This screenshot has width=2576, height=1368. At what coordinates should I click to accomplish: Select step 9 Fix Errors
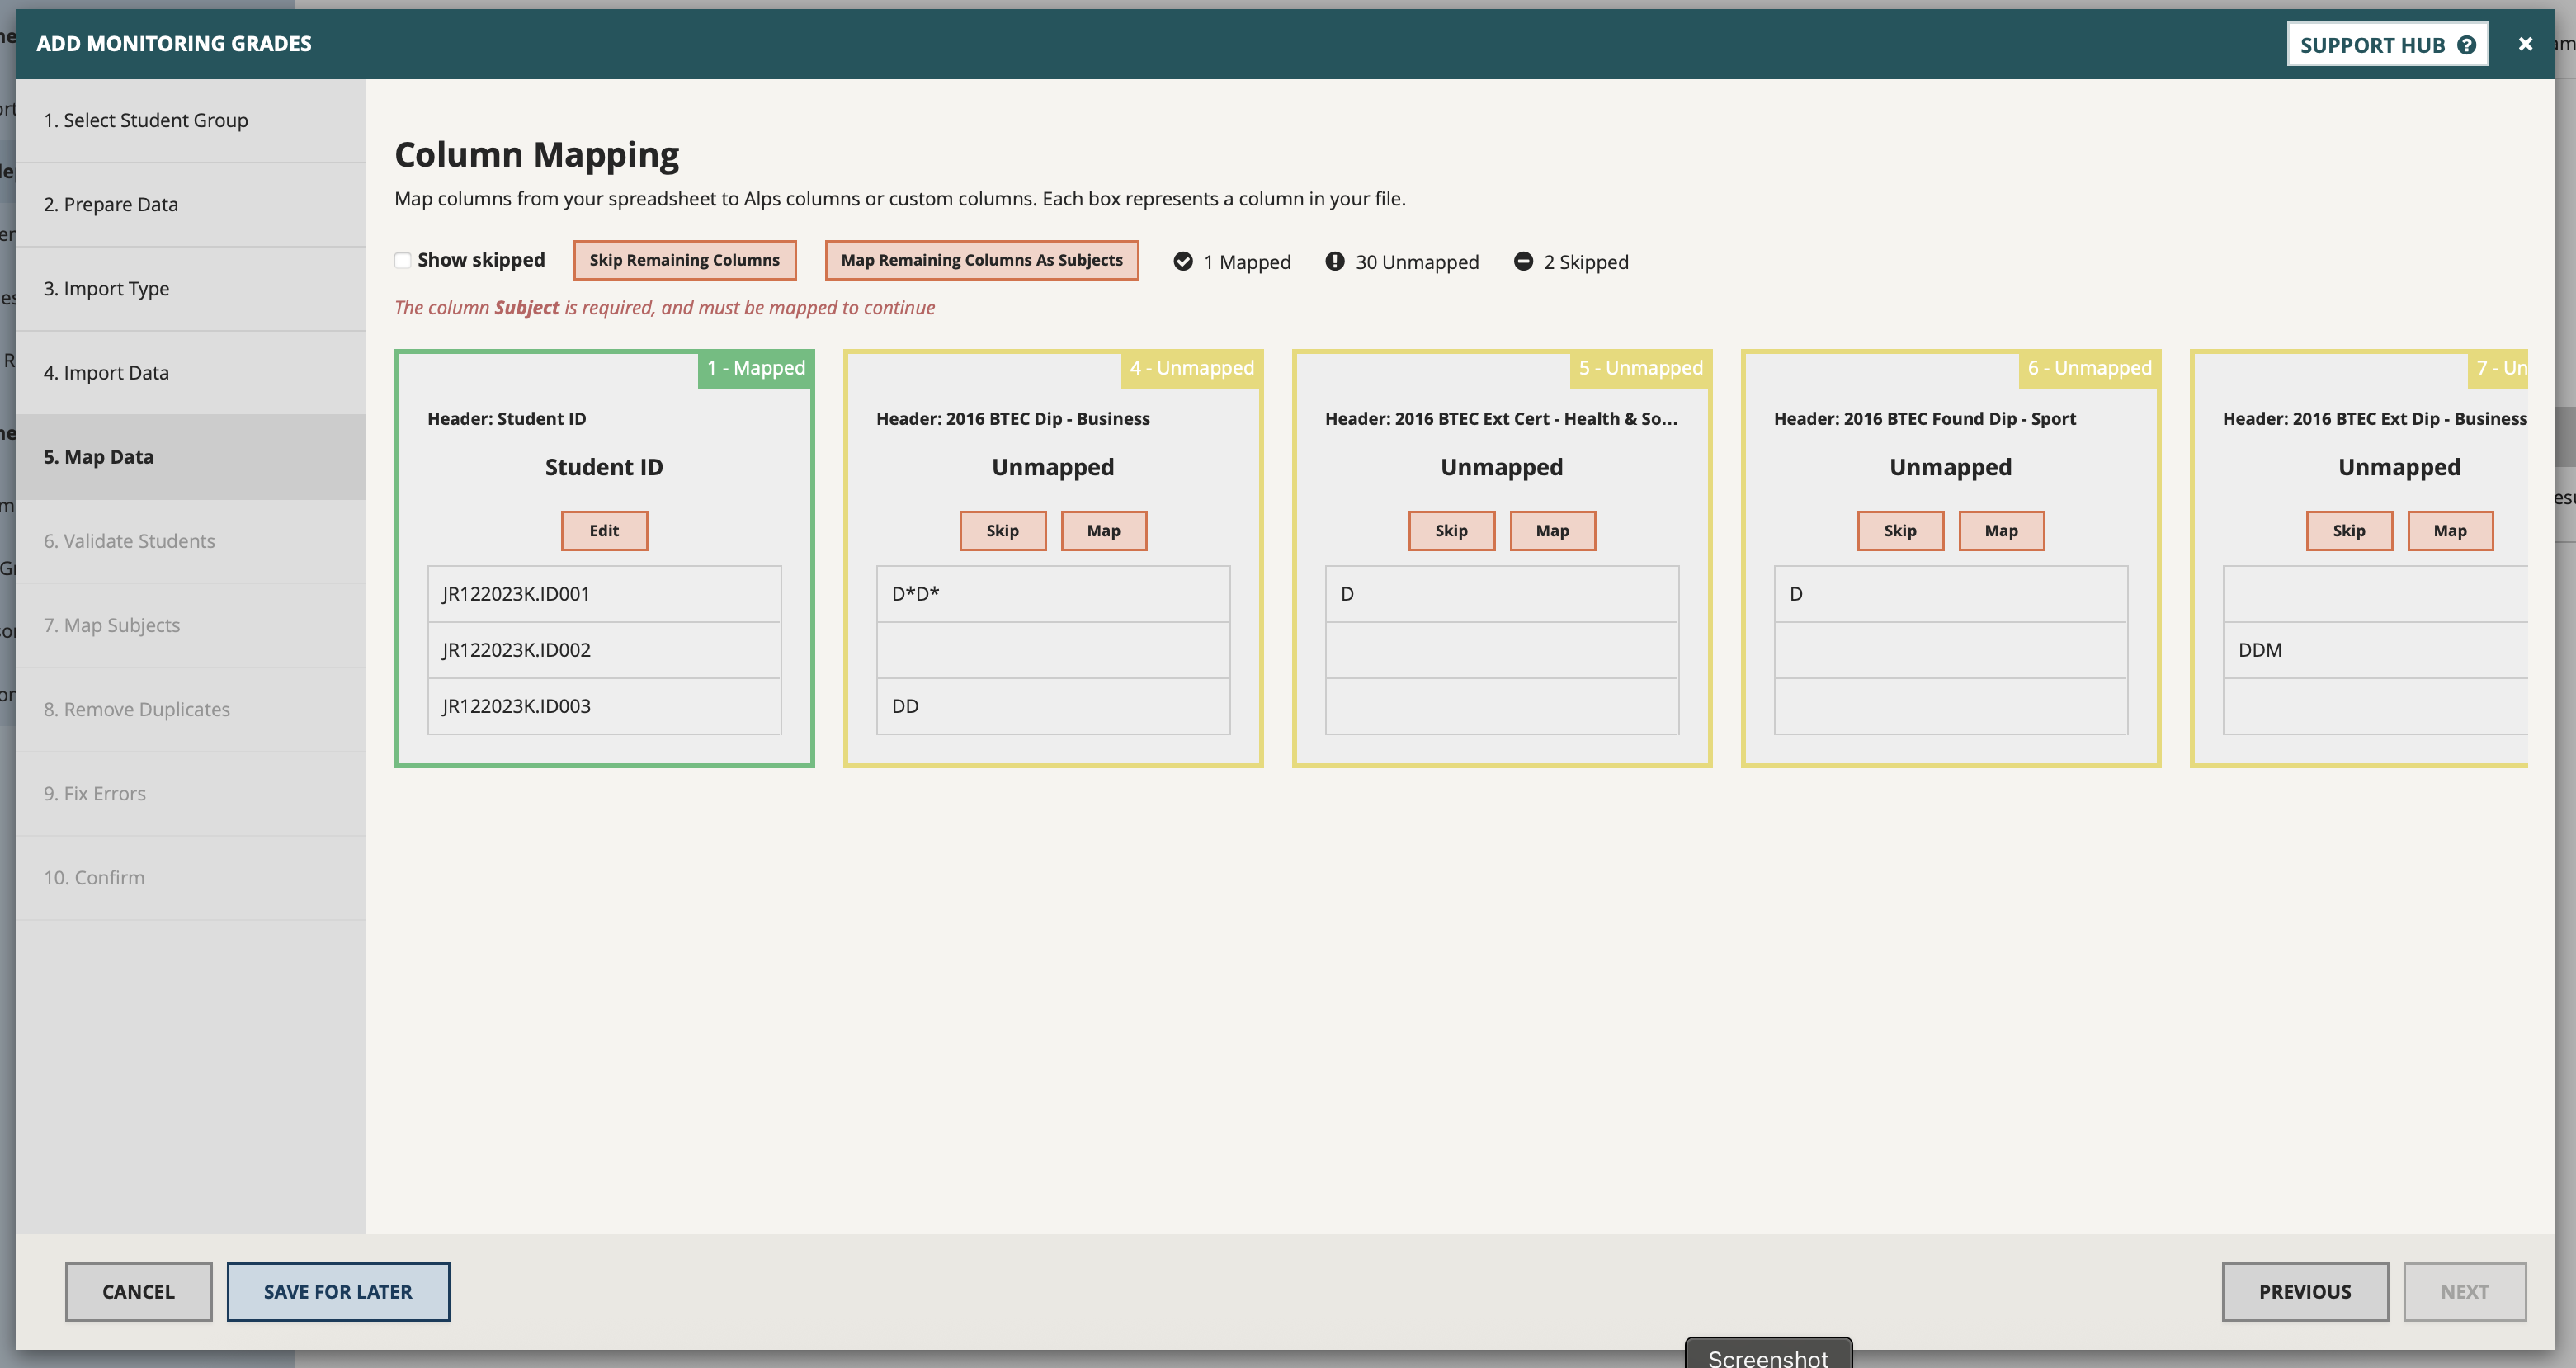191,792
